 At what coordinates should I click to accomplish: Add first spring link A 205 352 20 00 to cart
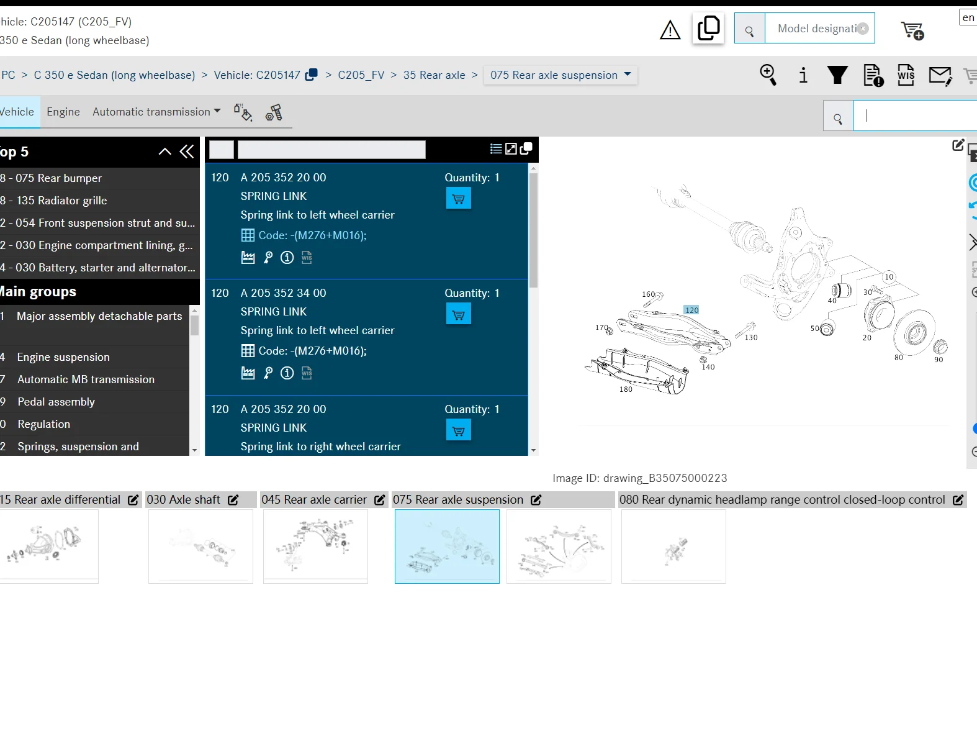[x=458, y=199]
